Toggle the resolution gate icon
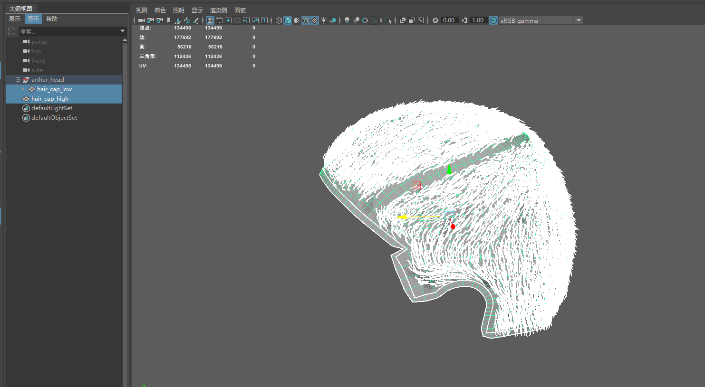This screenshot has height=387, width=705. click(228, 20)
